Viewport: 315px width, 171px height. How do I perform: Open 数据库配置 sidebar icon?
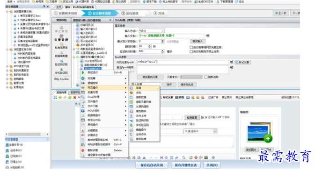(61, 52)
